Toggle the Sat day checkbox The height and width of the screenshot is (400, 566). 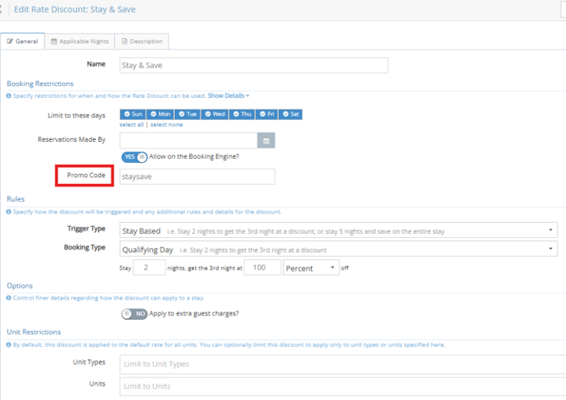click(291, 114)
